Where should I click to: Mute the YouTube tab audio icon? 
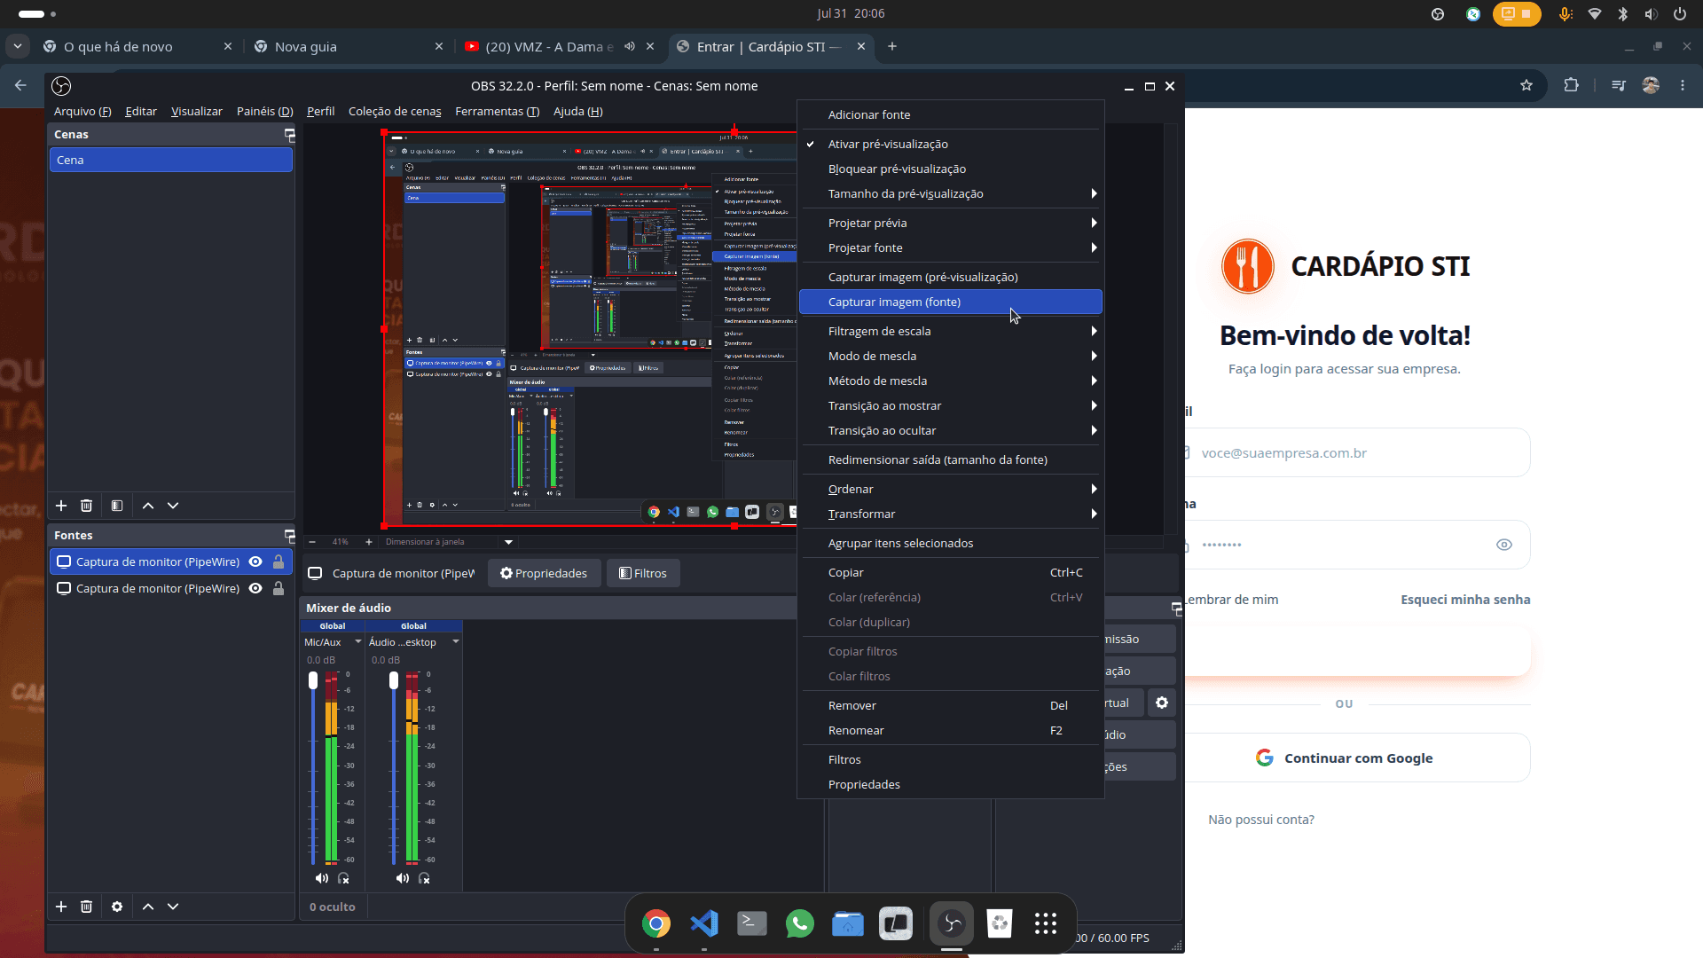click(x=630, y=46)
